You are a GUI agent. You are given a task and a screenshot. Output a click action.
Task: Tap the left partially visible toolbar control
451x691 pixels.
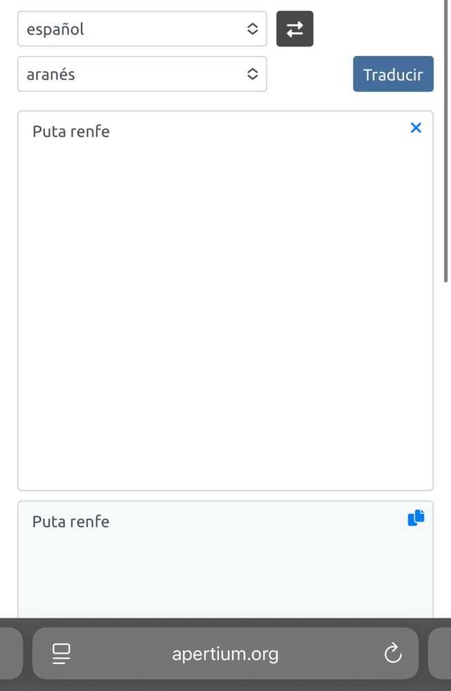(7, 654)
